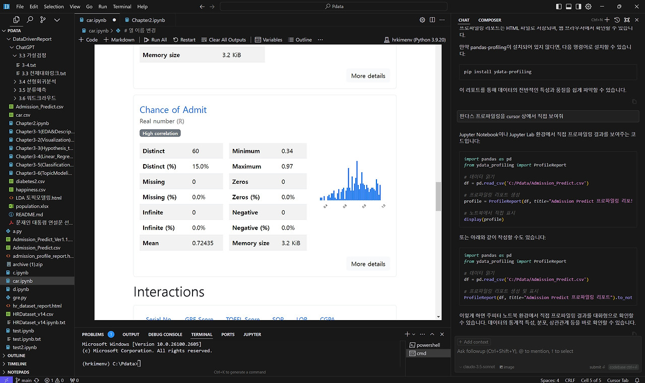Toggle bottom panel layout icon
The height and width of the screenshot is (383, 645).
568,7
